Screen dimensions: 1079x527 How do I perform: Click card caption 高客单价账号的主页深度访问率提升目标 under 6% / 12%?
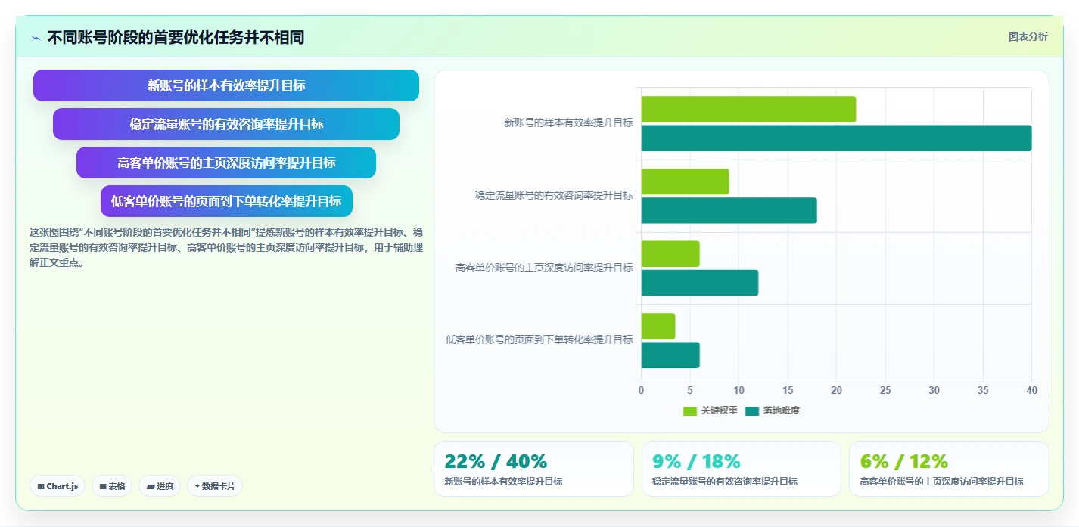pyautogui.click(x=941, y=482)
